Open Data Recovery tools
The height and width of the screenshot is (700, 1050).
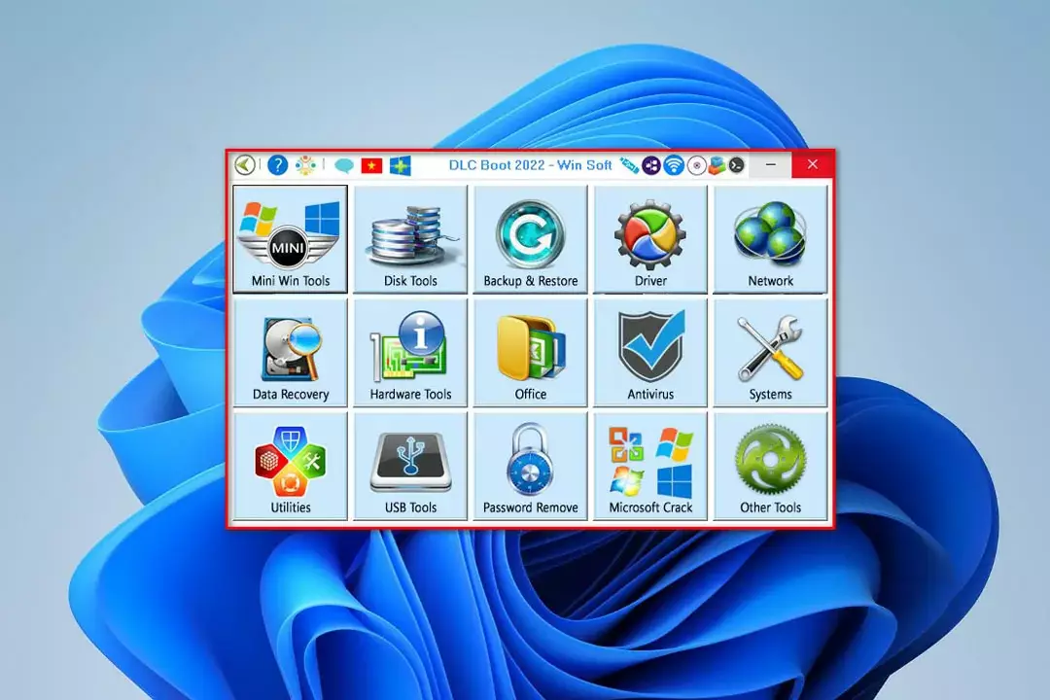pos(290,353)
